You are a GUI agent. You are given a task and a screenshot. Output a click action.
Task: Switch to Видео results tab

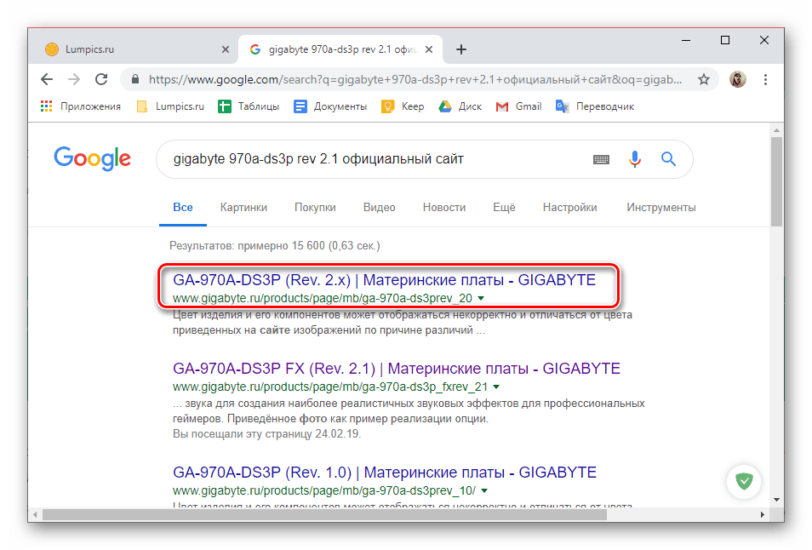tap(379, 208)
